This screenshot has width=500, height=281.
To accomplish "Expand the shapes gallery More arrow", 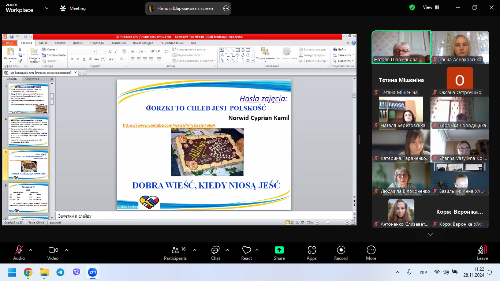I will 253,60.
